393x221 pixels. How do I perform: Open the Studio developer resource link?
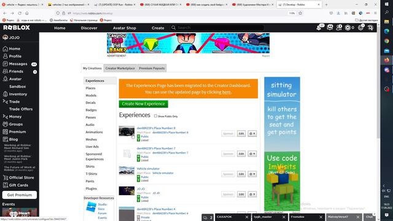[x=102, y=204]
